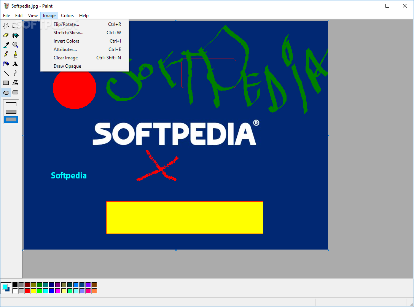Select the lime green swatch

pos(39,291)
